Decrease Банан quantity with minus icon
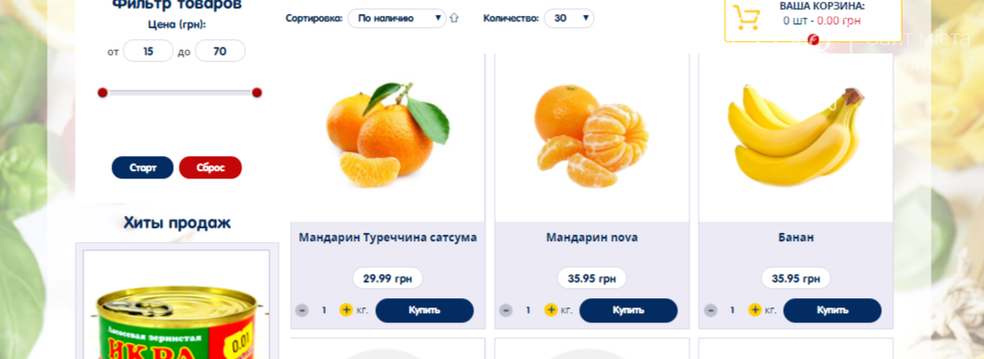 pos(710,310)
